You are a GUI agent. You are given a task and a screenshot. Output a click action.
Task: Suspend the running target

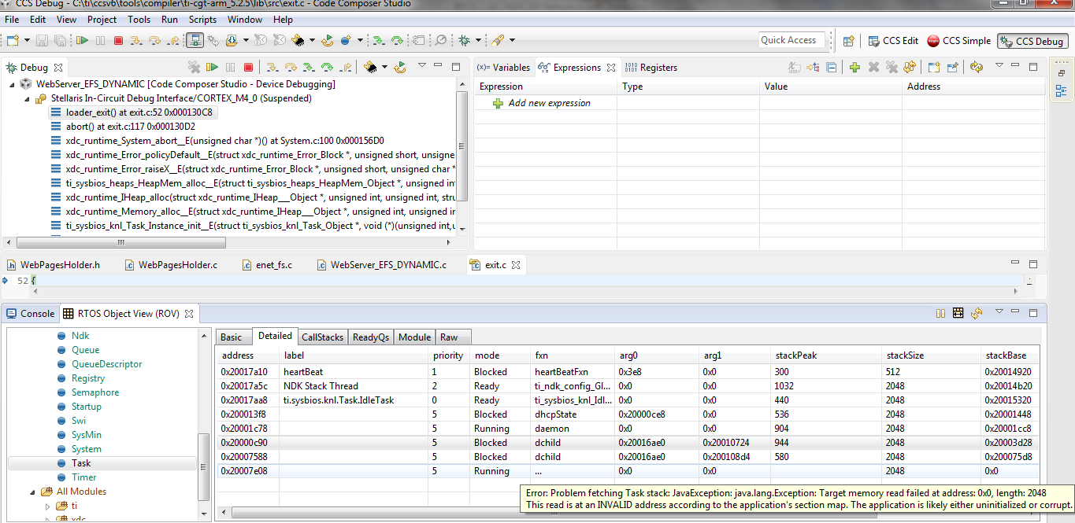228,68
